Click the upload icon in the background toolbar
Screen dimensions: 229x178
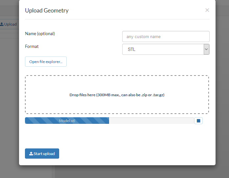2,24
